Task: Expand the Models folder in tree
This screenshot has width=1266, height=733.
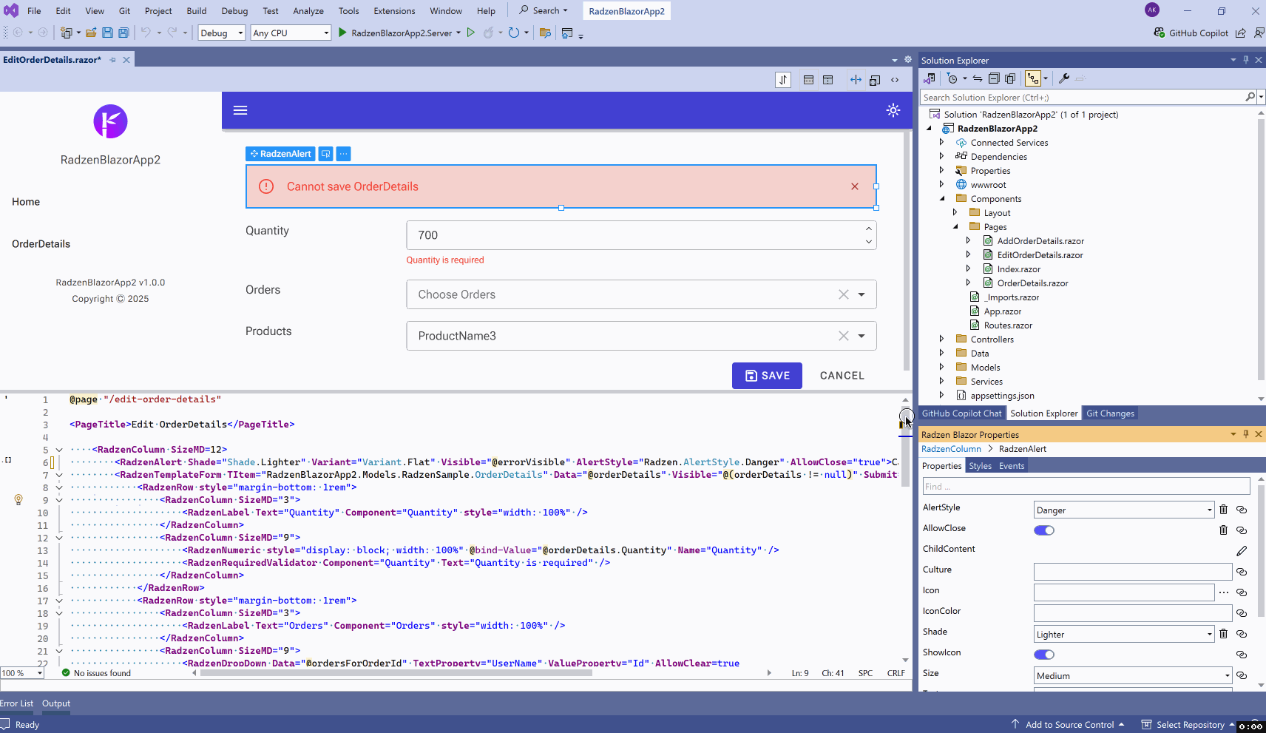Action: pos(941,367)
